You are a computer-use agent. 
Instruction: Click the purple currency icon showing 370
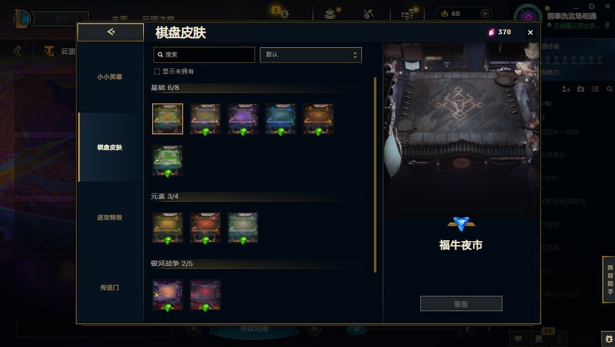tap(492, 32)
